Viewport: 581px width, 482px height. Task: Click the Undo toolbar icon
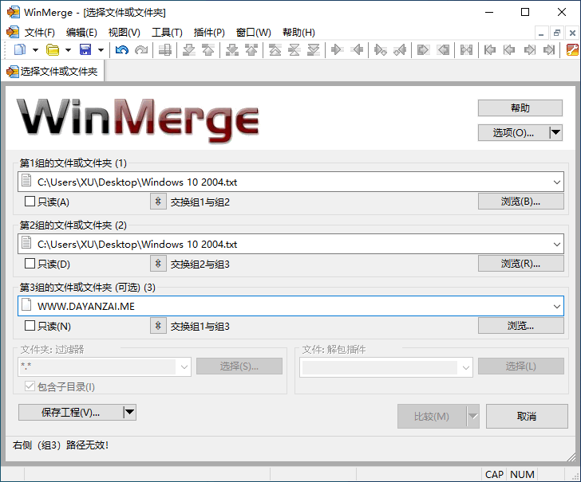pyautogui.click(x=121, y=50)
